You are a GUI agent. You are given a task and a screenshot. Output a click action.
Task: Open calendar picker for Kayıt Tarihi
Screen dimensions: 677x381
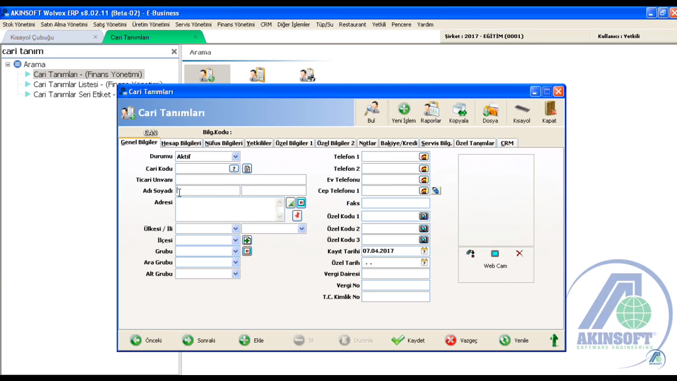(424, 251)
